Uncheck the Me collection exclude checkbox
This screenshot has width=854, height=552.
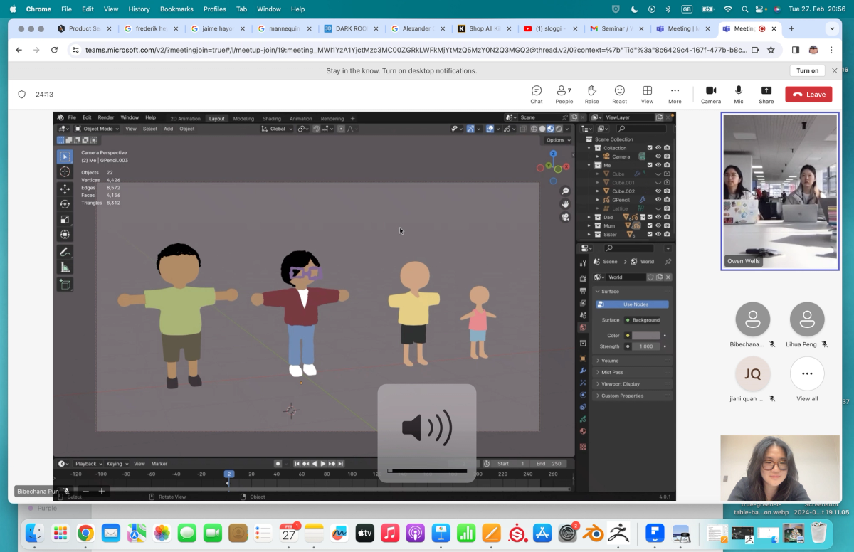[x=650, y=165]
